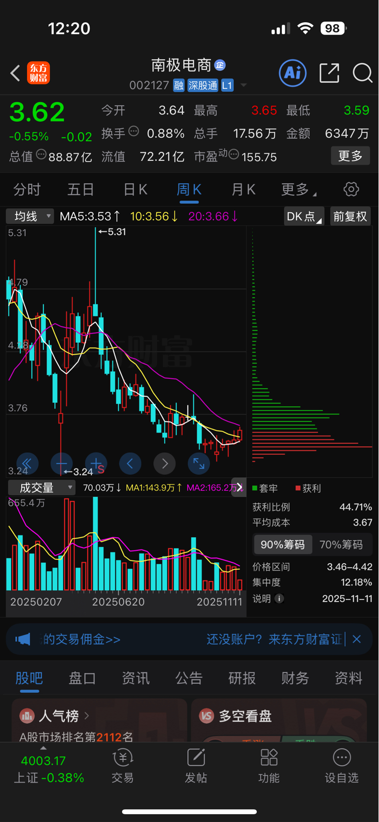Open 还没账户 account signup link
The image size is (379, 822).
(274, 639)
